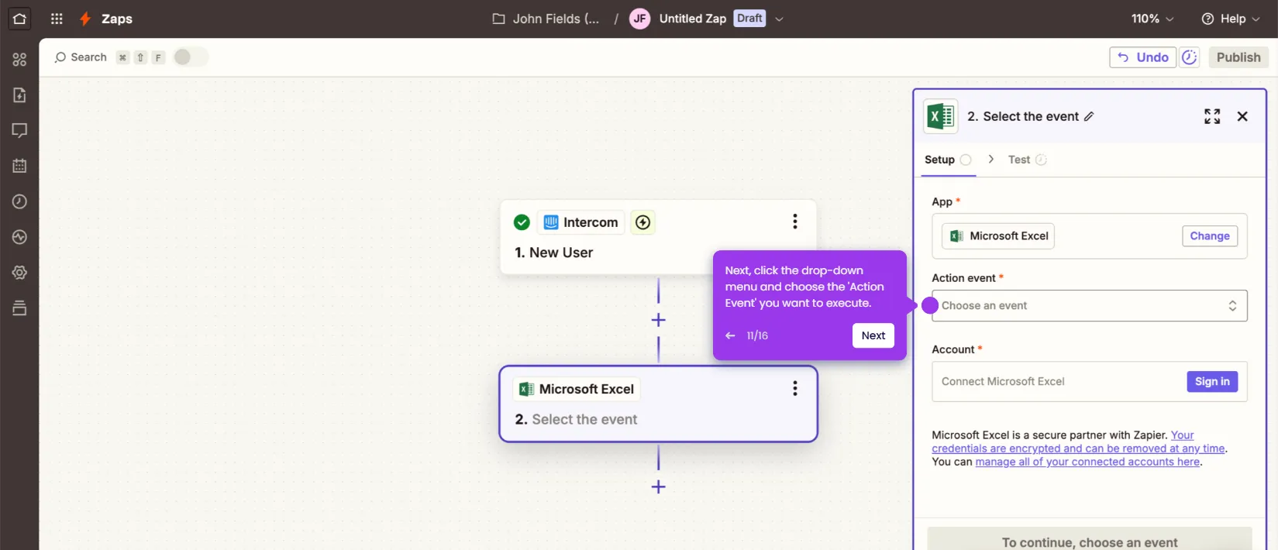Open the apps grid menu icon
This screenshot has width=1278, height=550.
coord(57,19)
